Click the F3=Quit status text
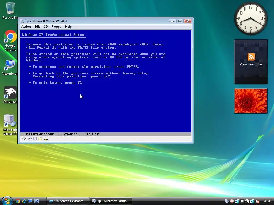 (x=92, y=134)
